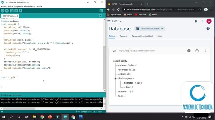Switch to the Reglas tab
Viewport: 215px width, 120px height.
click(123, 36)
